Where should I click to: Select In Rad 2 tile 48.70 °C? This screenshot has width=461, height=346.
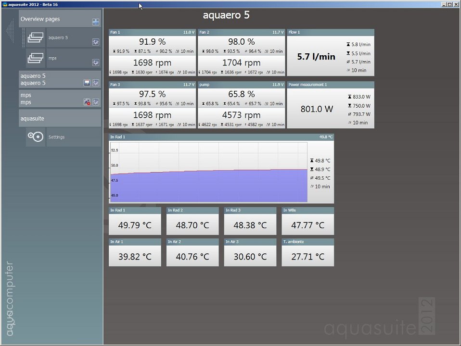(x=192, y=221)
